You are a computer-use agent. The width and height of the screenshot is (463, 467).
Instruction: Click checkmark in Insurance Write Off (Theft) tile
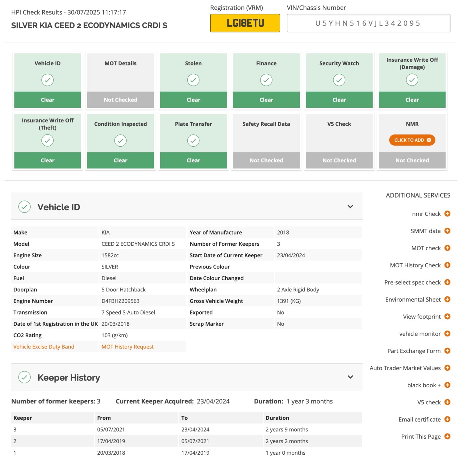point(48,140)
